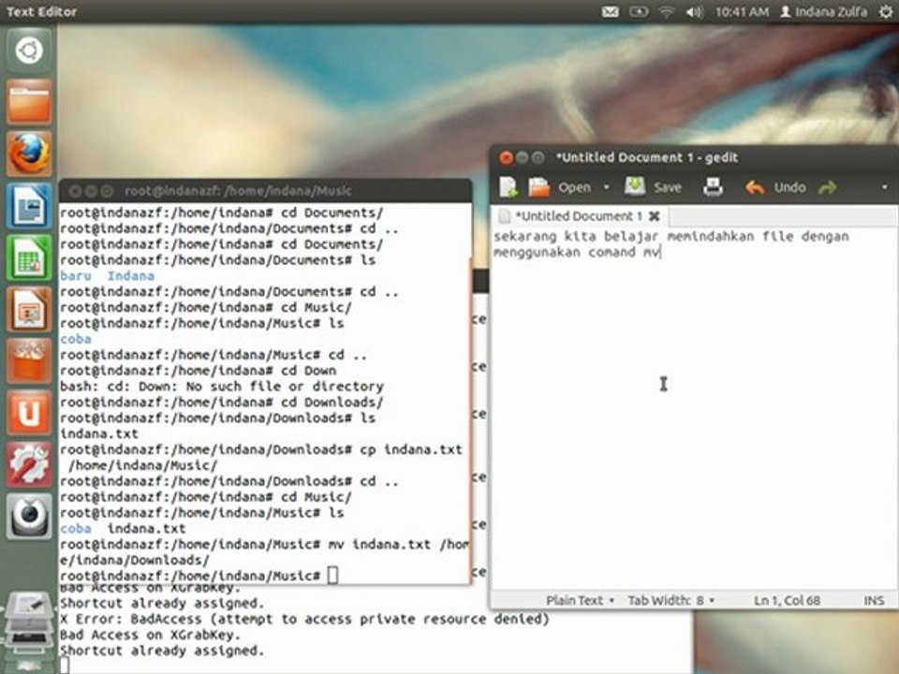Screen dimensions: 899x674
Task: Open the 10:41 AM clock menu
Action: (x=742, y=11)
